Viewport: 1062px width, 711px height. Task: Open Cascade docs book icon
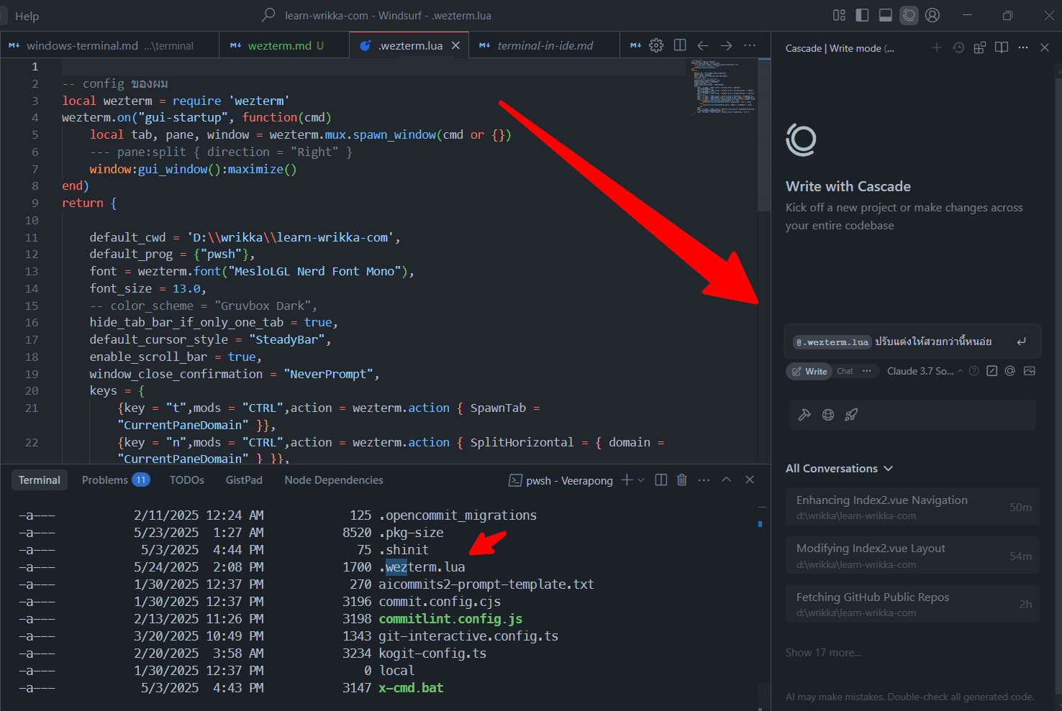pos(1001,47)
